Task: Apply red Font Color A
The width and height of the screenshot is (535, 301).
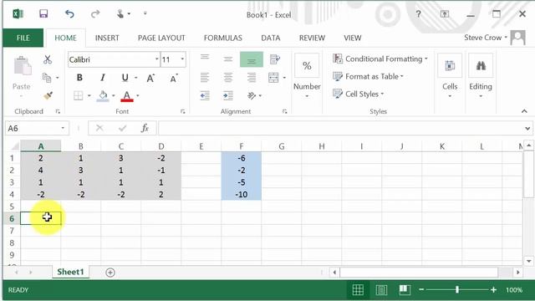Action: coord(127,96)
